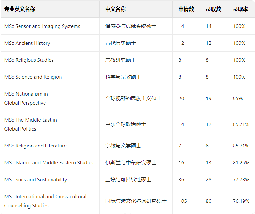Click admitted value 12 for 中东全球政治硕士 row

tap(209, 124)
